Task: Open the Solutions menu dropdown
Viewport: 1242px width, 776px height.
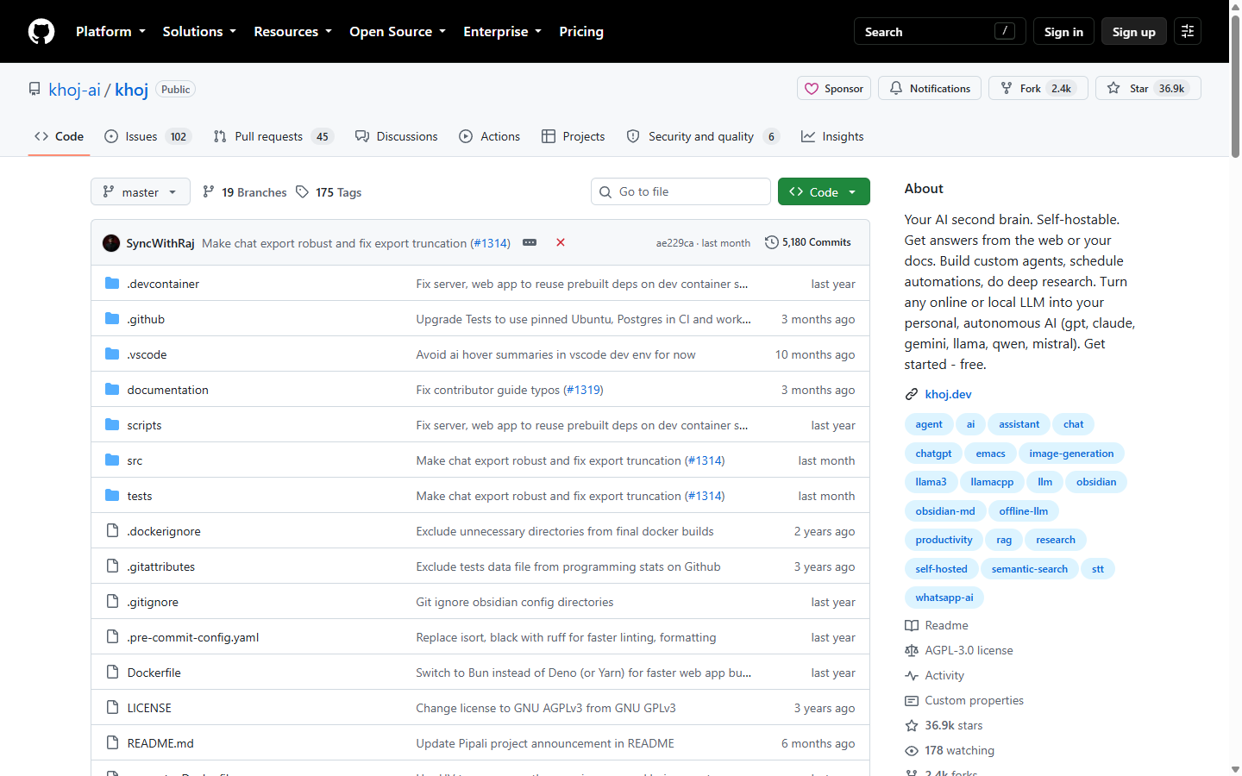Action: 199,32
